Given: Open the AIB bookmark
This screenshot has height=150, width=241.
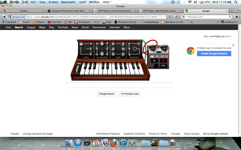Looking at the screenshot, I should [68, 22].
